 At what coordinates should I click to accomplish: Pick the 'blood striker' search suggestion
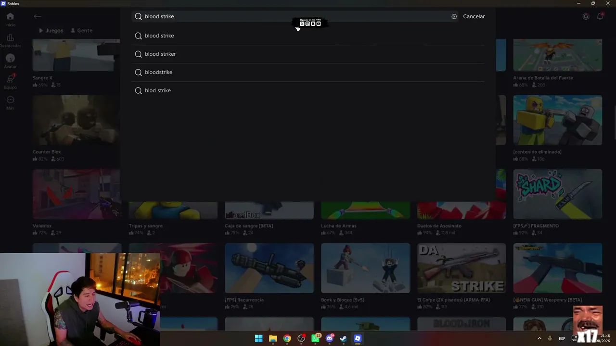(x=308, y=54)
